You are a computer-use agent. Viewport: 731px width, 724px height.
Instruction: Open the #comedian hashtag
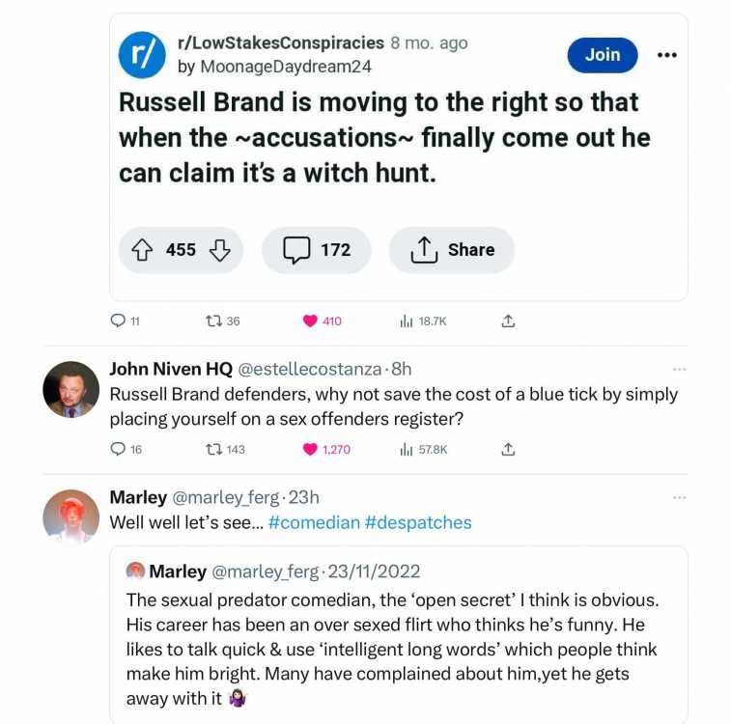pyautogui.click(x=314, y=523)
